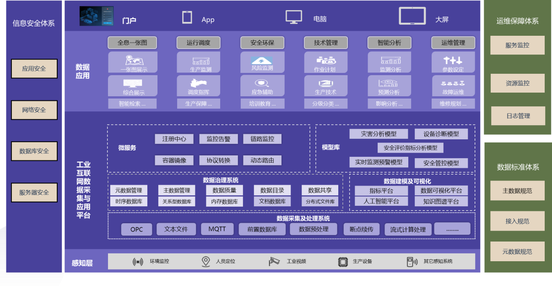Click the 参数设定 parameter settings icon
This screenshot has height=286, width=552.
(x=453, y=60)
